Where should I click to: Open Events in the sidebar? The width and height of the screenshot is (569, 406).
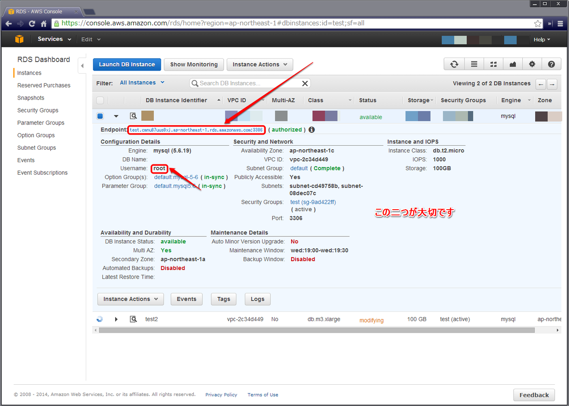click(26, 160)
